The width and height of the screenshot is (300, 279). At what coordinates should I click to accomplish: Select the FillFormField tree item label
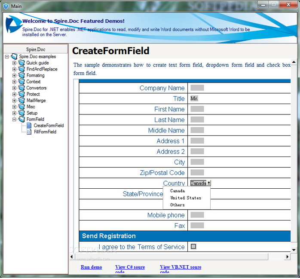pos(45,132)
